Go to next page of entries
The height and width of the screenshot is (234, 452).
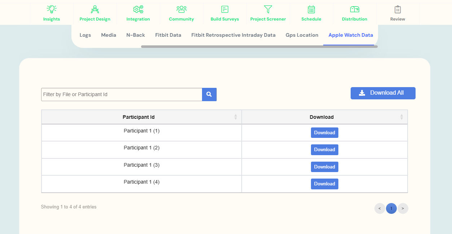(x=403, y=208)
